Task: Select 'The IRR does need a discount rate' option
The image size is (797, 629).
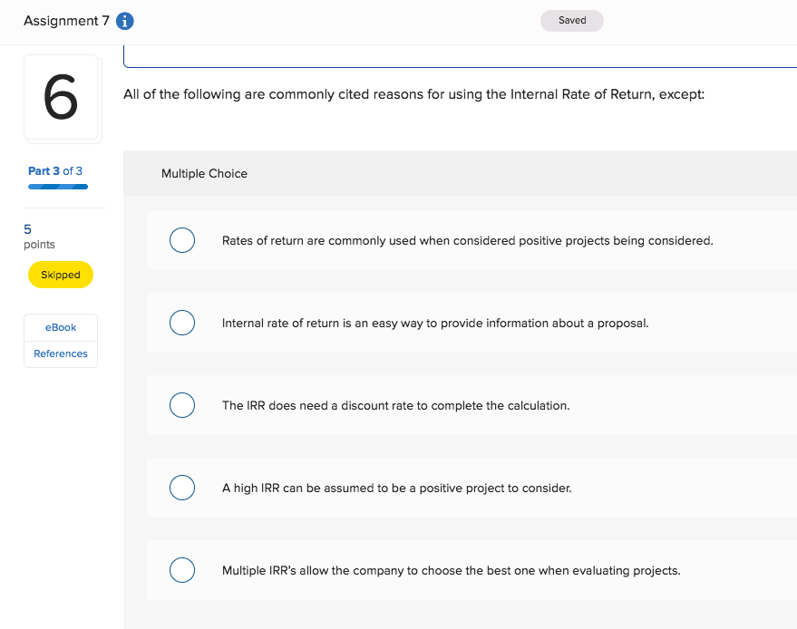Action: [182, 405]
